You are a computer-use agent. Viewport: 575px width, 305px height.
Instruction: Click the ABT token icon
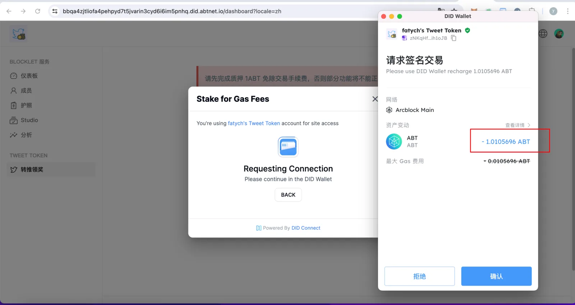coord(394,141)
